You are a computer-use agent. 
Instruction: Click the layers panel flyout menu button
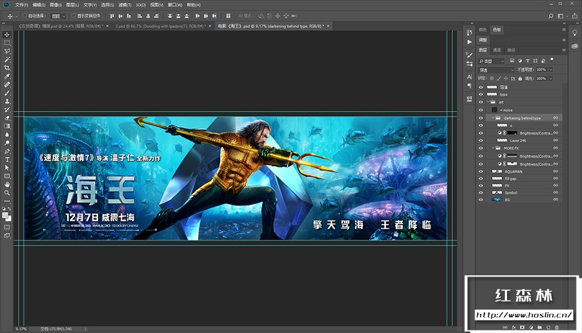tap(564, 50)
